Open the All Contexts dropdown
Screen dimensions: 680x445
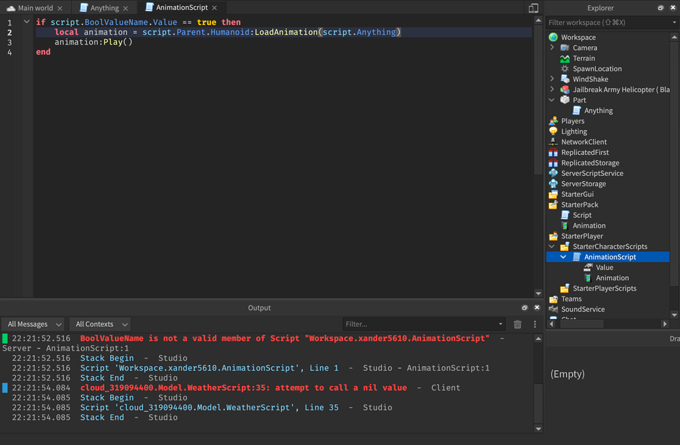tap(100, 324)
